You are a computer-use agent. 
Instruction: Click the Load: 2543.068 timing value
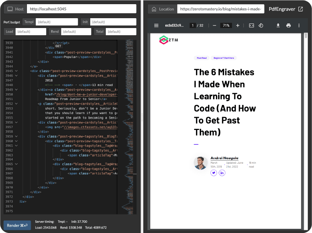tap(46, 228)
